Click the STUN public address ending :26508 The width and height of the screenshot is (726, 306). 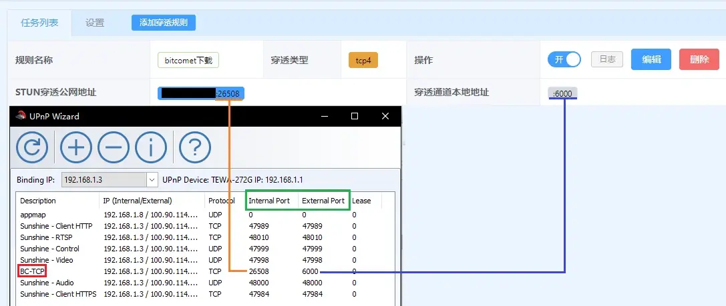pyautogui.click(x=201, y=93)
